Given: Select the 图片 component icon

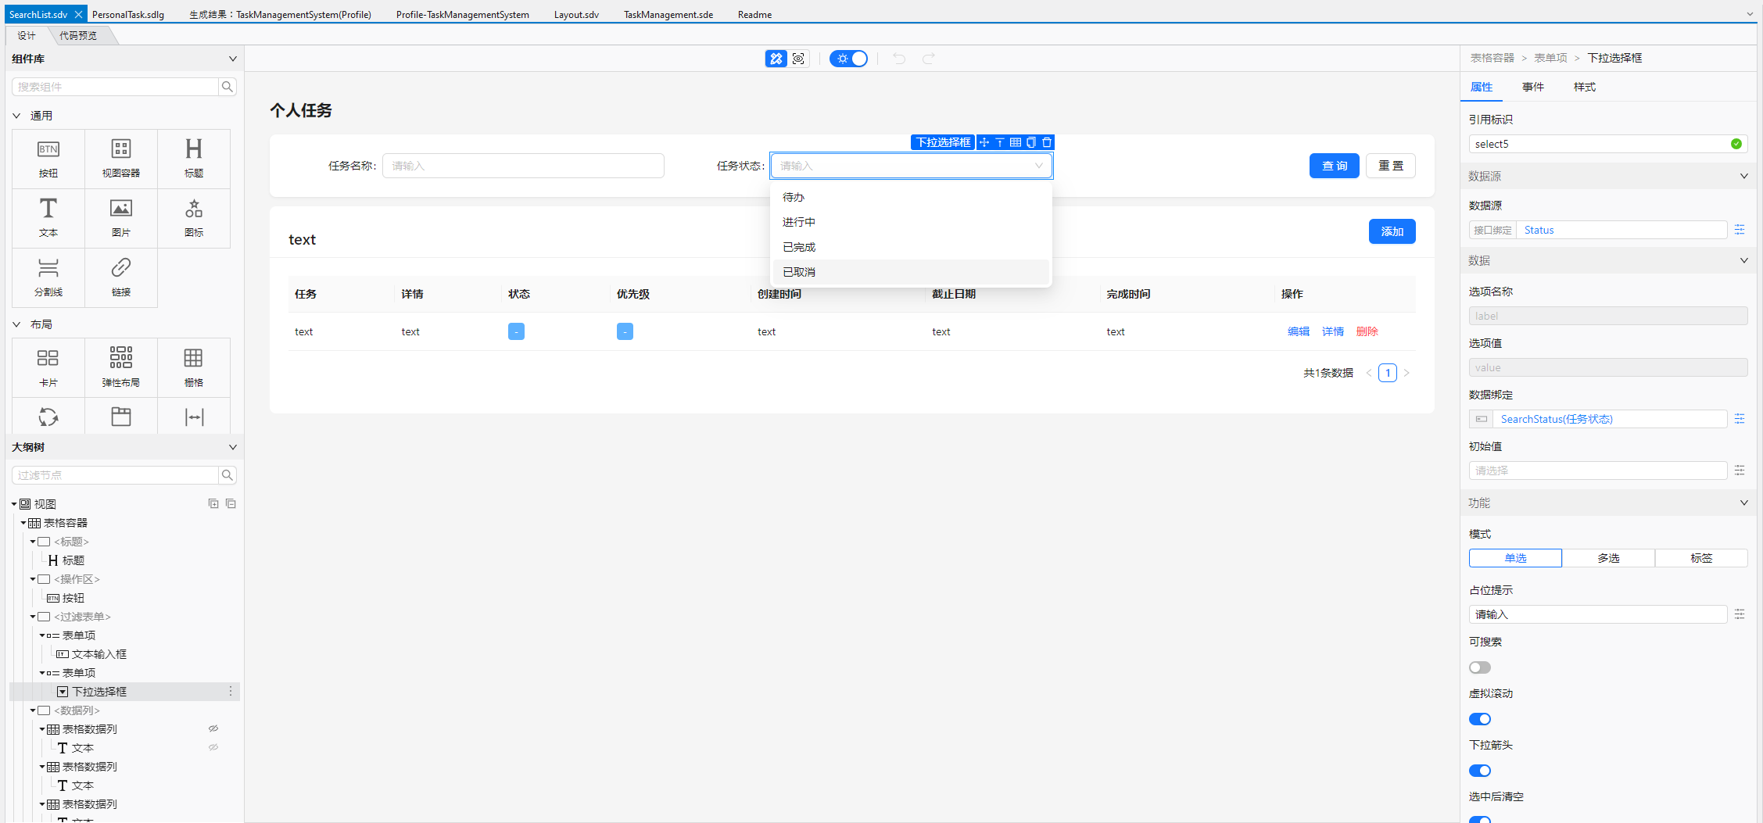Looking at the screenshot, I should (x=120, y=217).
